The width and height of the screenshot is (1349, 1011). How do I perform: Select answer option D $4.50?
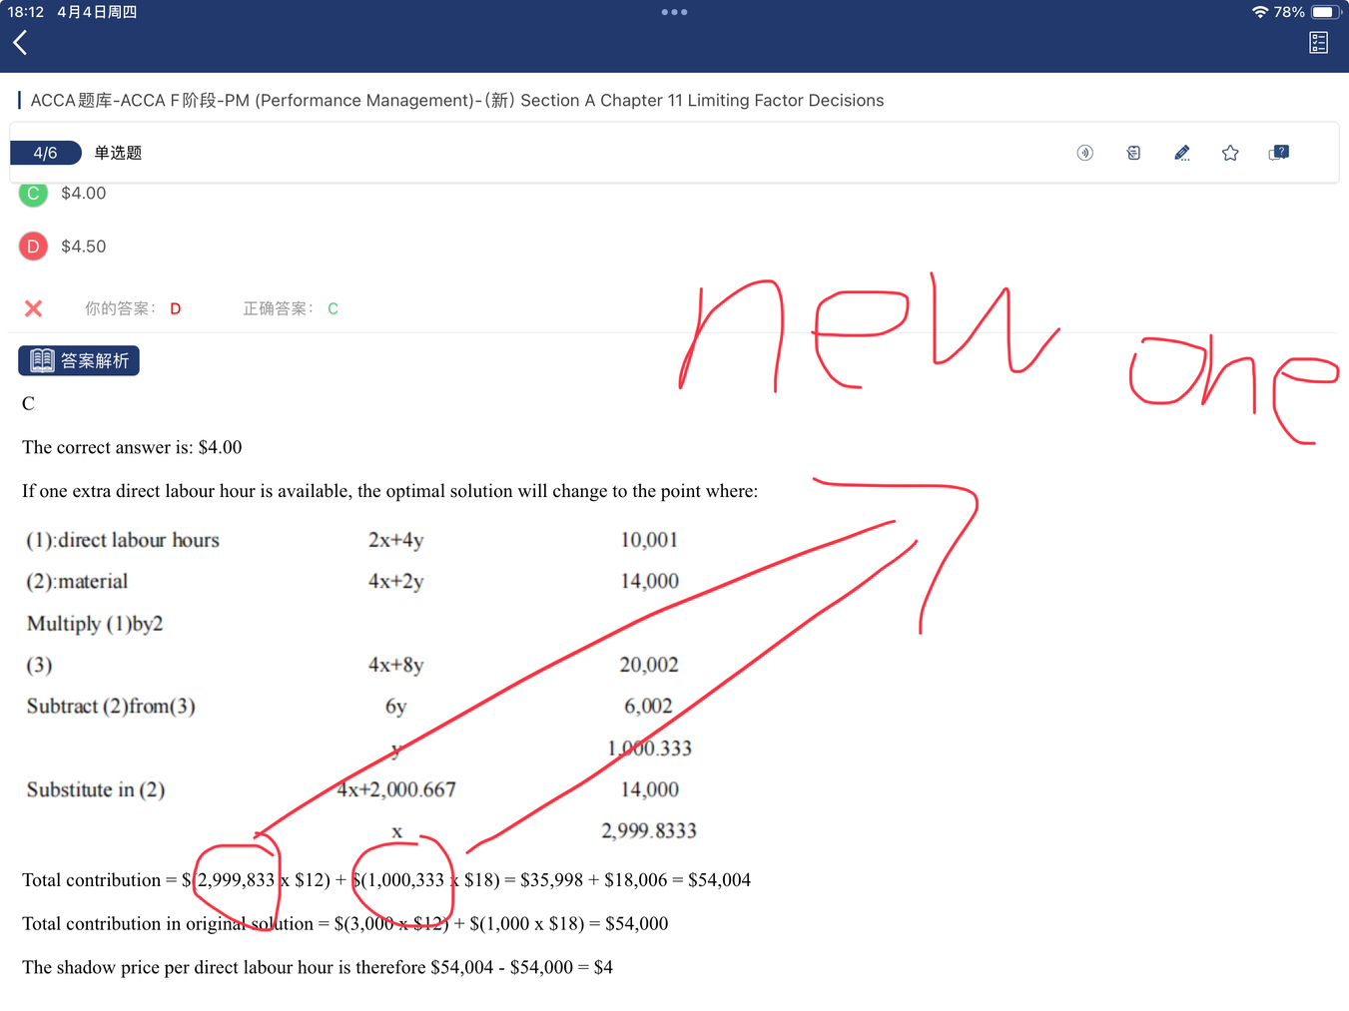pos(33,247)
